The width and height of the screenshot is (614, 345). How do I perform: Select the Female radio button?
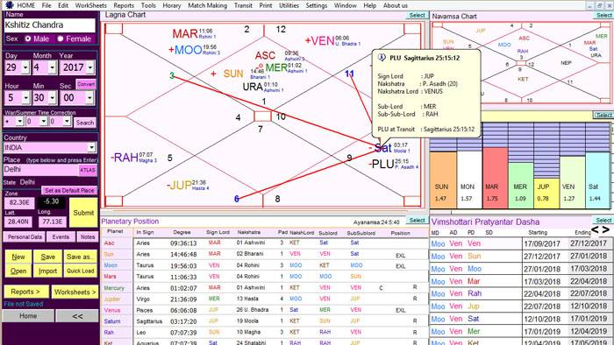(61, 39)
